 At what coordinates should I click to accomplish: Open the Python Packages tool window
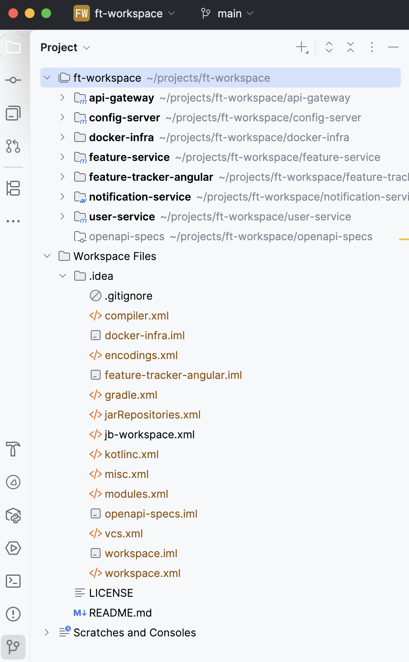click(13, 515)
